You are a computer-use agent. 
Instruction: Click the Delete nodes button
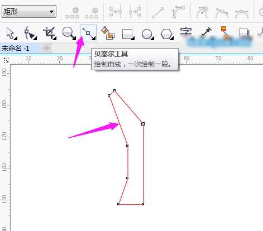(92, 13)
